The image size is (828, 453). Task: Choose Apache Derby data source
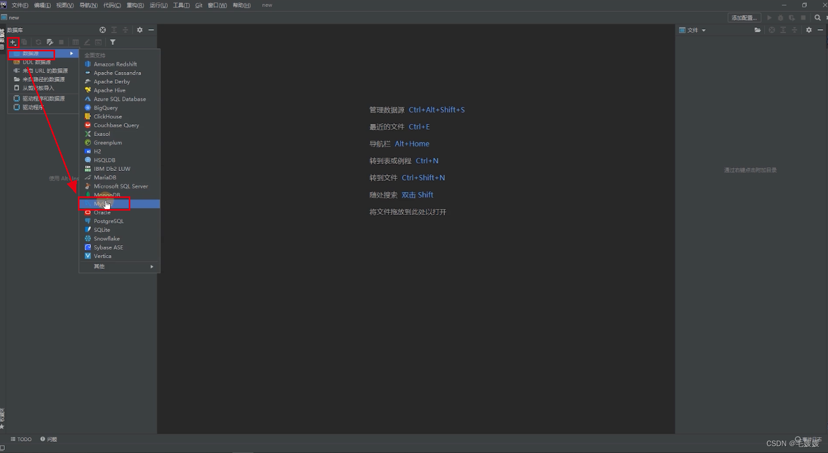point(120,82)
